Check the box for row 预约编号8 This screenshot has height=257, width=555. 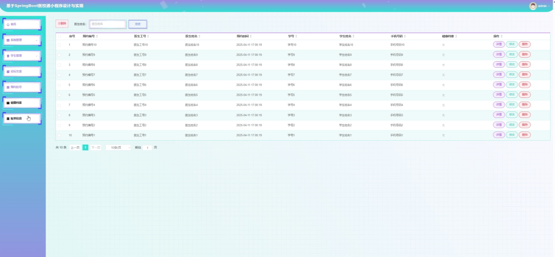[60, 65]
